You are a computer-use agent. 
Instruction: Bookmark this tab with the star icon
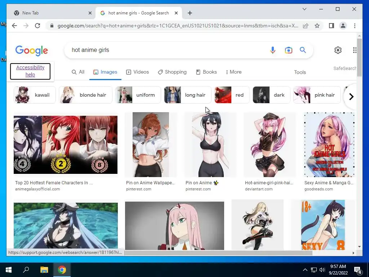click(317, 26)
